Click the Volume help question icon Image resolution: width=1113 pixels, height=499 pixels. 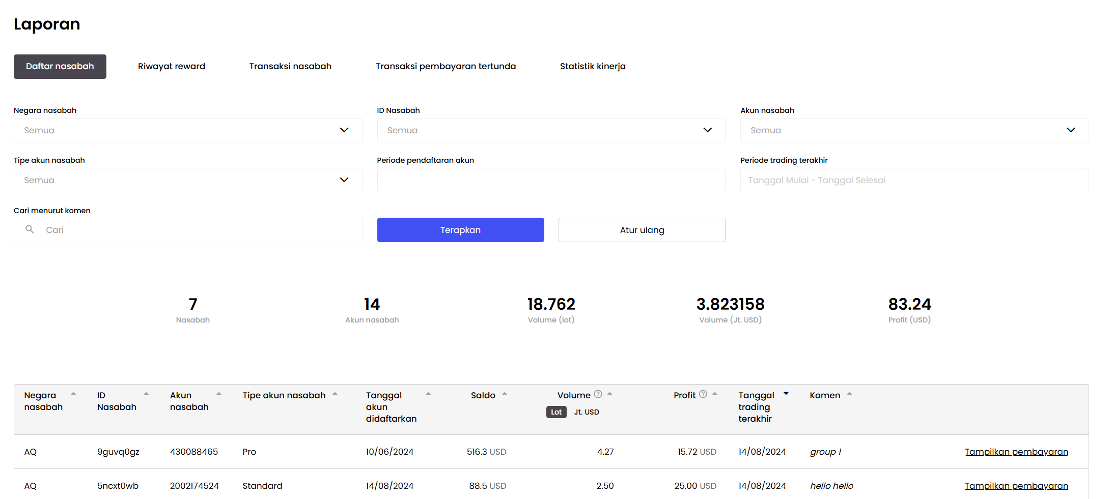pyautogui.click(x=598, y=394)
